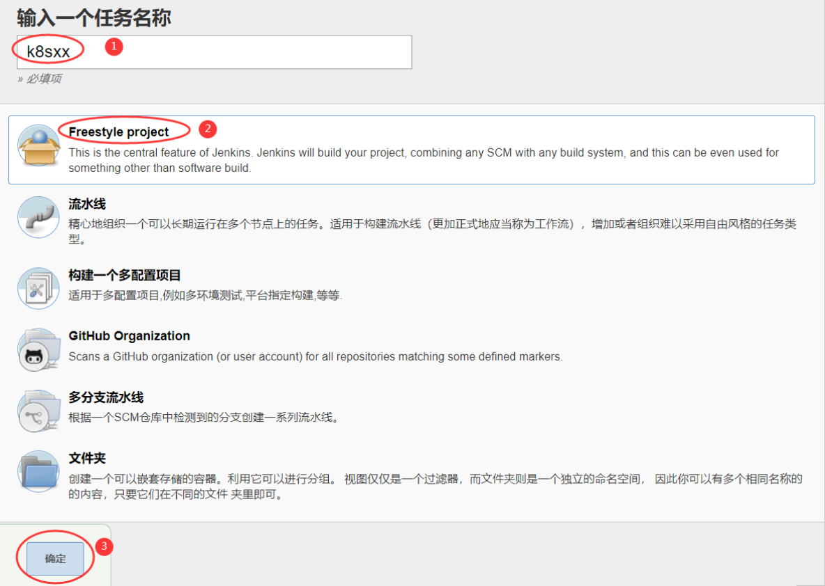This screenshot has height=586, width=825.
Task: Select the 流水线 job type title
Action: click(87, 204)
